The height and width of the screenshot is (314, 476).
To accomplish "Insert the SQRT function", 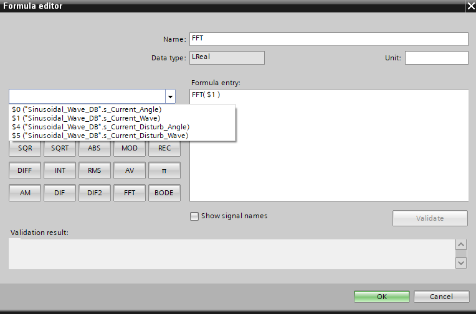I will (60, 149).
